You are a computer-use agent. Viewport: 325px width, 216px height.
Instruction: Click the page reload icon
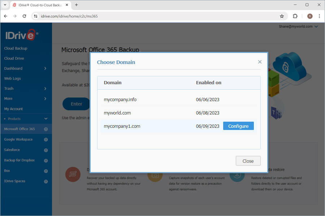click(24, 16)
